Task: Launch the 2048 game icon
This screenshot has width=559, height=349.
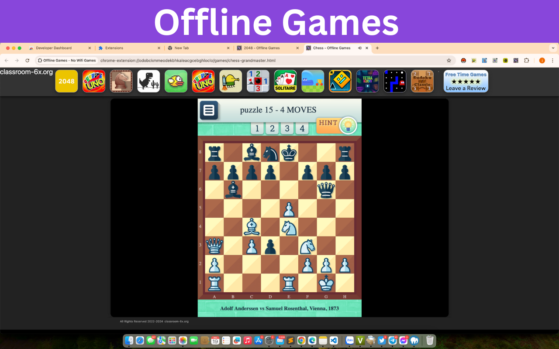Action: [66, 81]
